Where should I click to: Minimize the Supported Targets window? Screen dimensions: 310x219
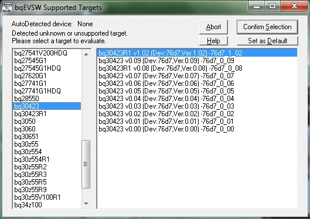(x=257, y=6)
